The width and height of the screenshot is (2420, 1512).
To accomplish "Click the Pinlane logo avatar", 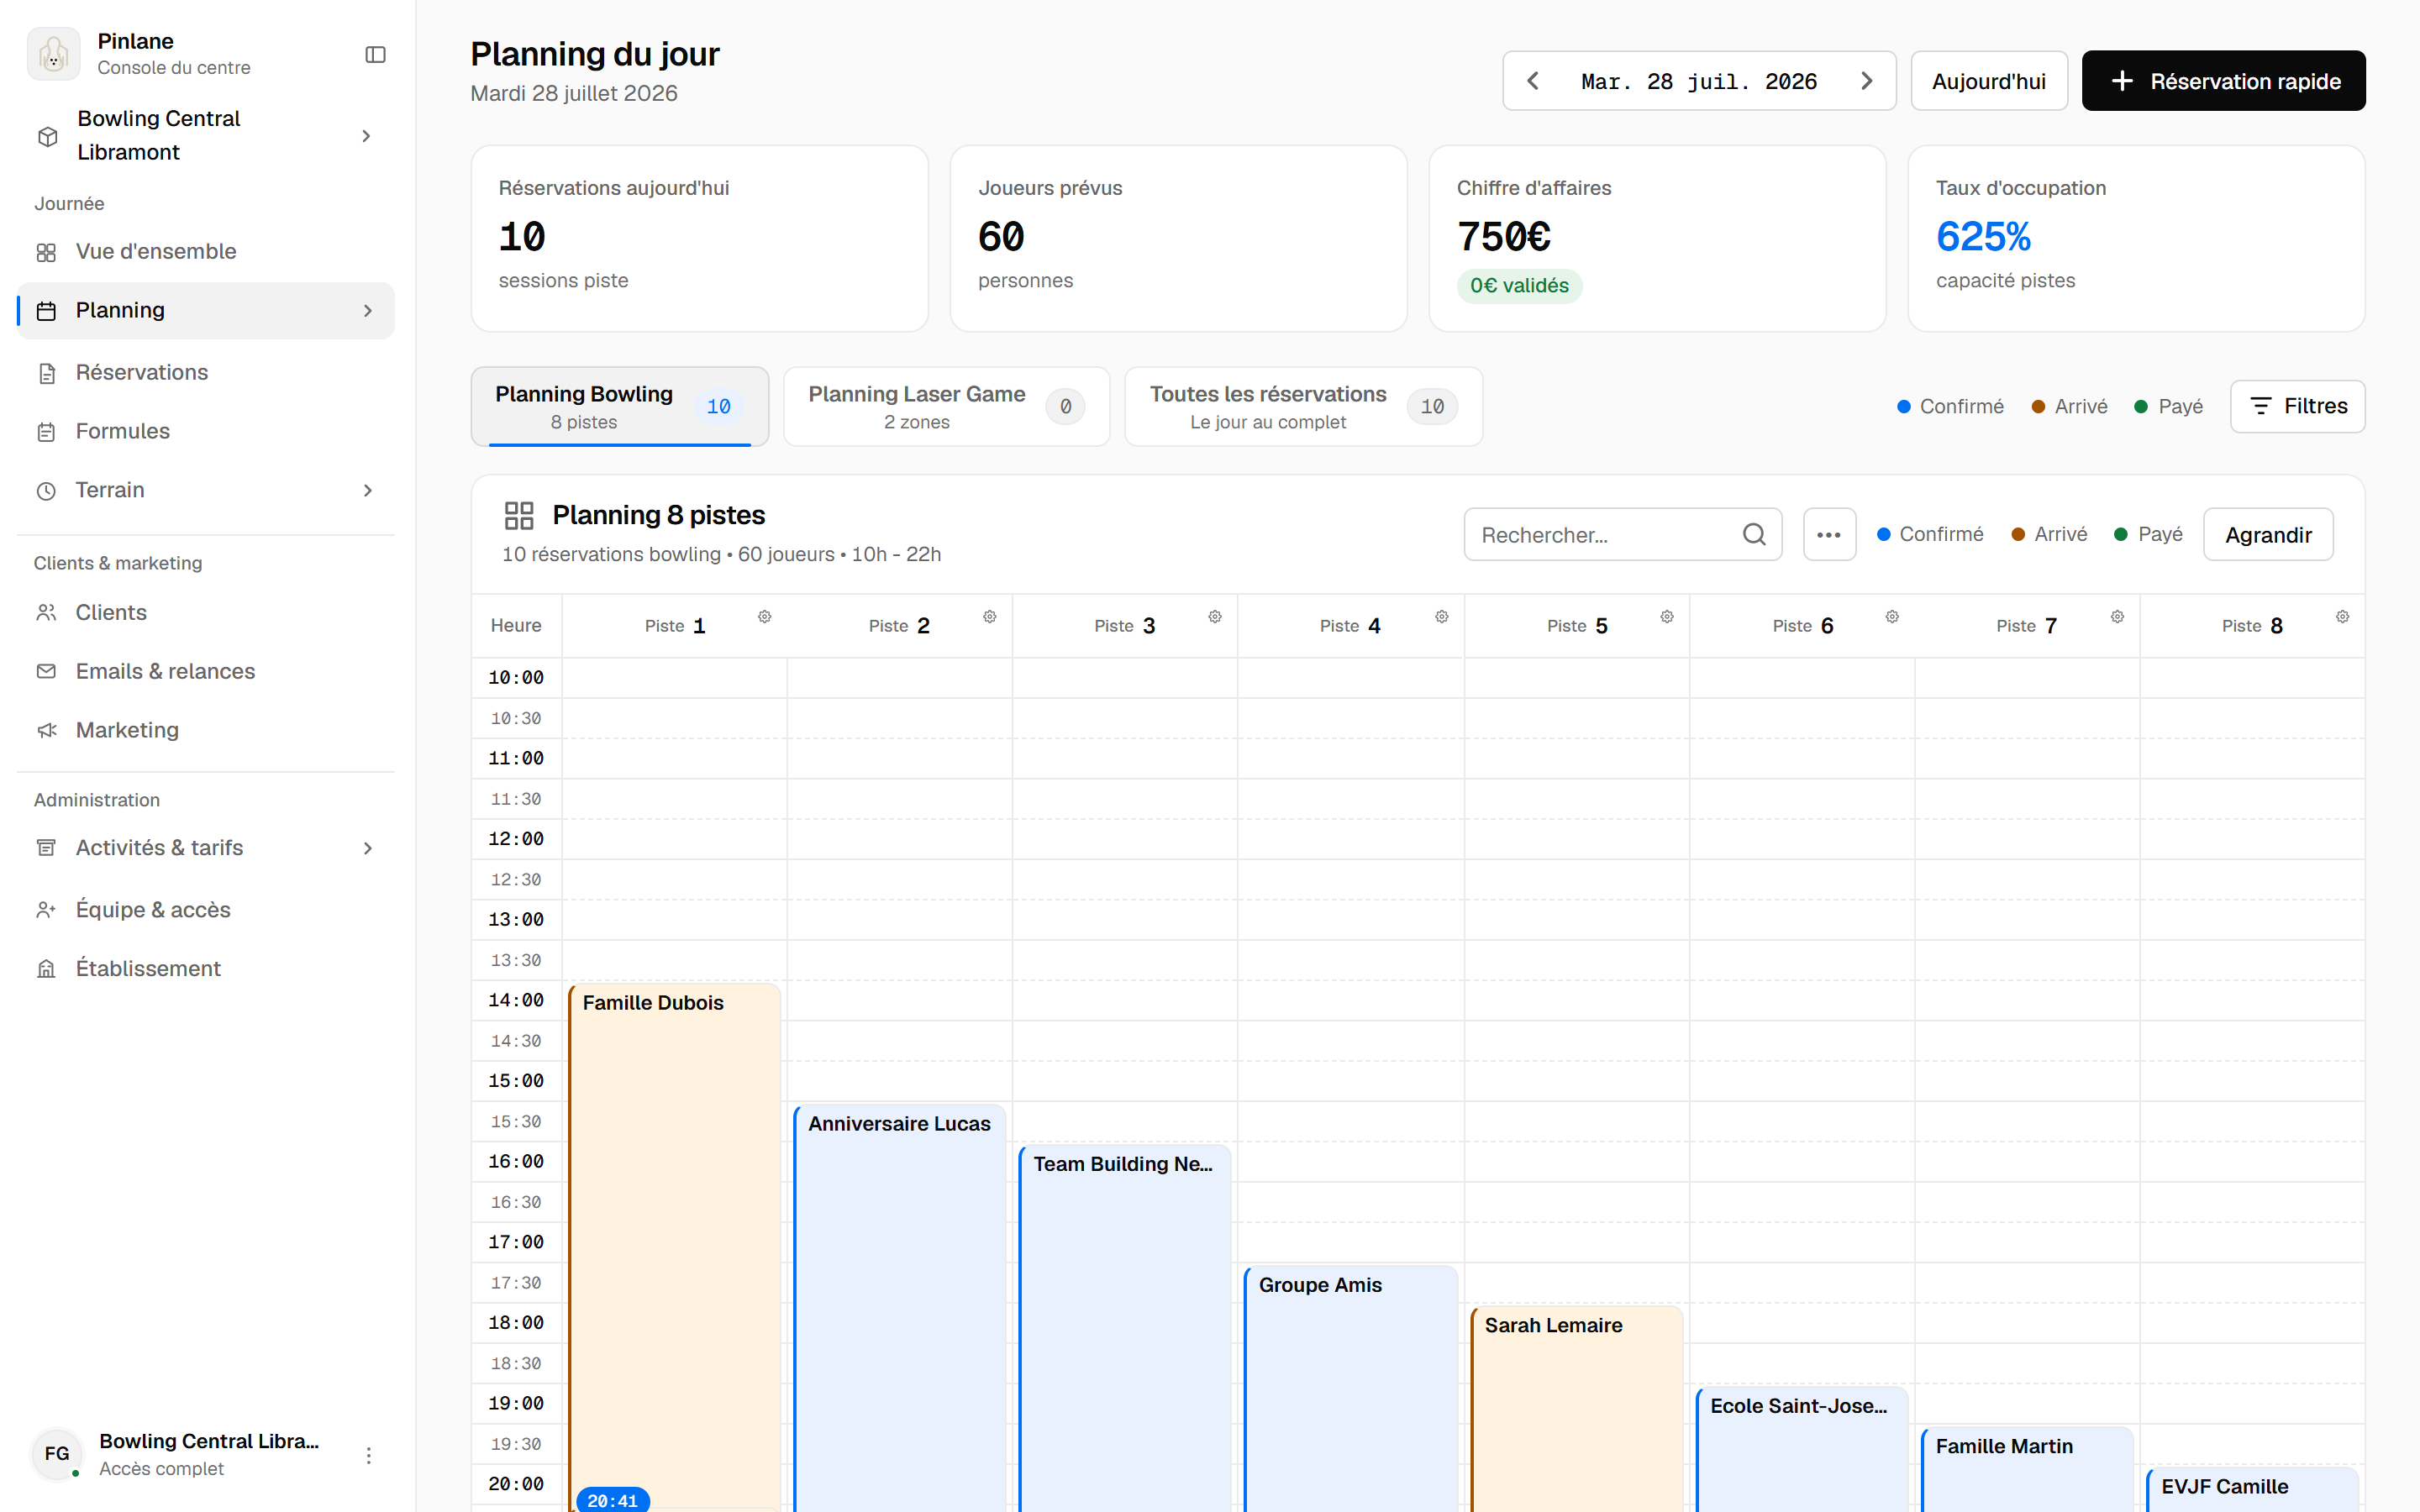I will coord(54,54).
